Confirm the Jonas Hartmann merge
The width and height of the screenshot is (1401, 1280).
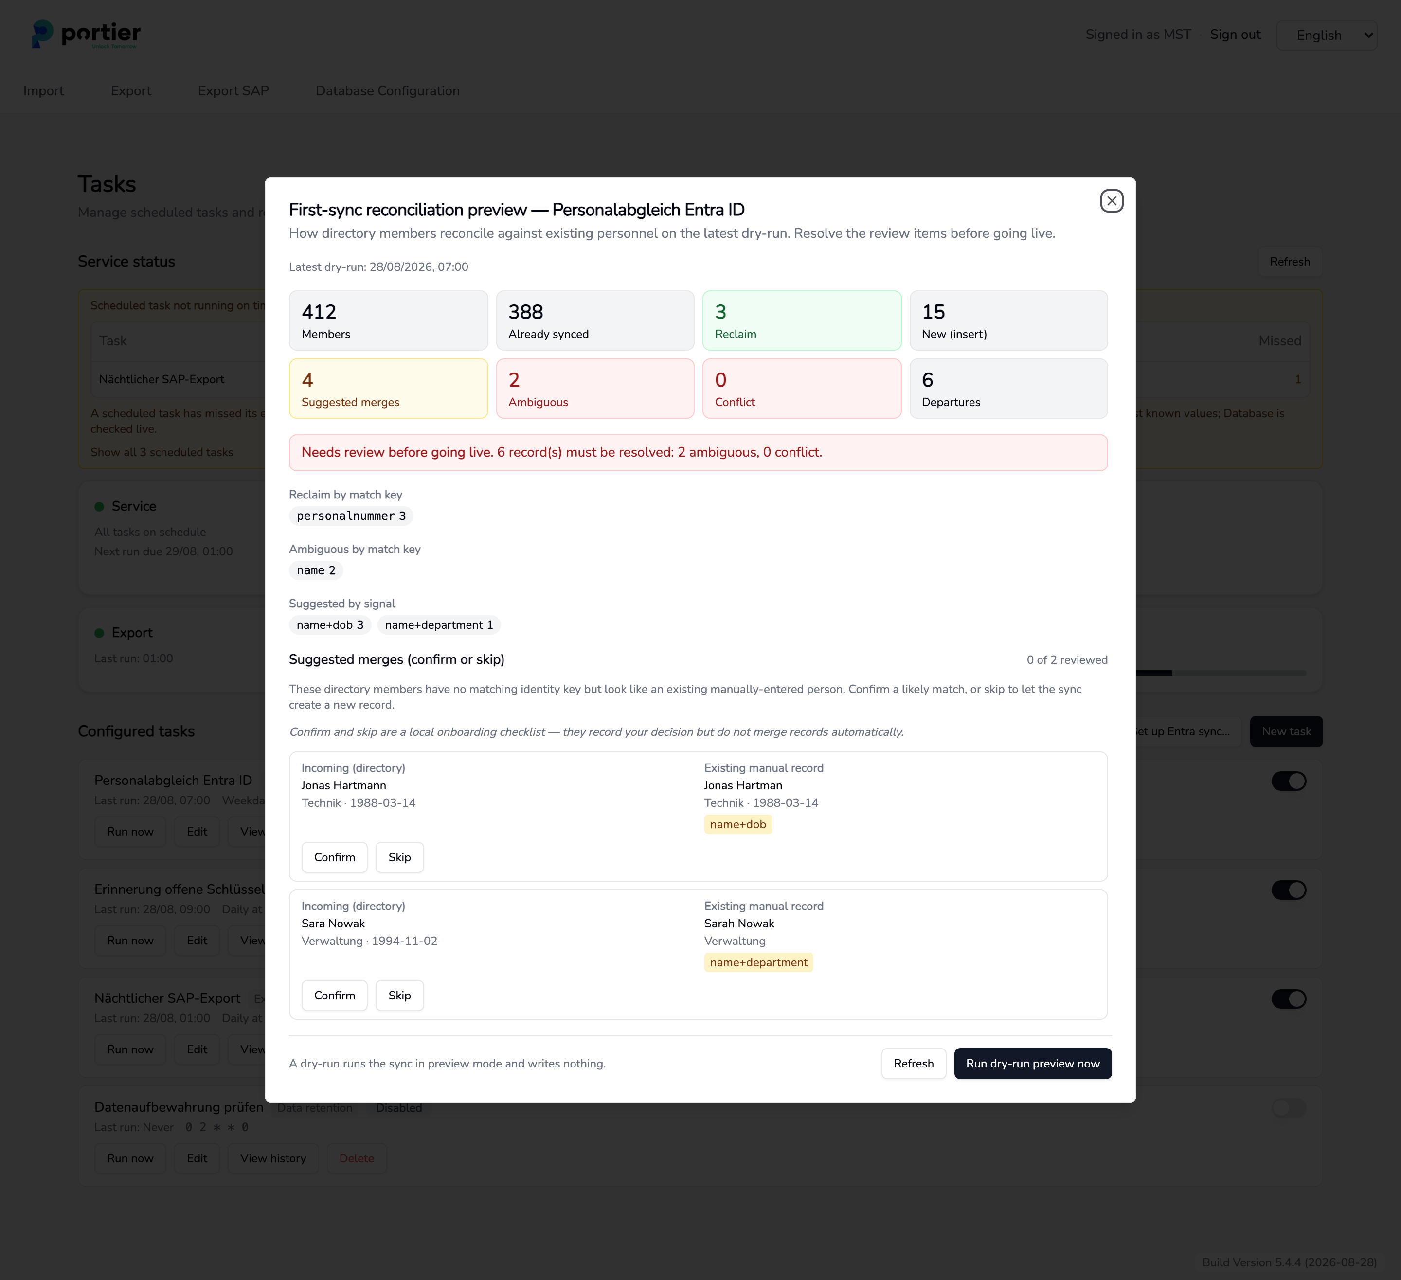click(x=334, y=857)
